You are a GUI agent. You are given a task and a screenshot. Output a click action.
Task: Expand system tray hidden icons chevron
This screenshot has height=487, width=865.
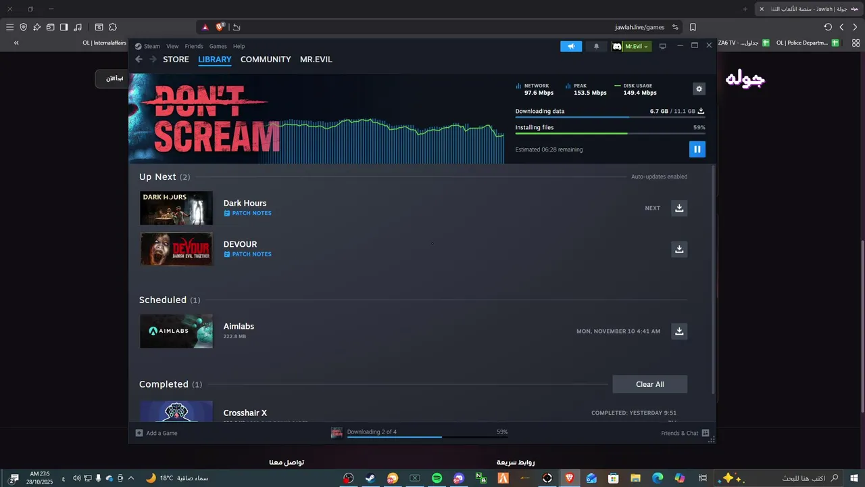(130, 478)
